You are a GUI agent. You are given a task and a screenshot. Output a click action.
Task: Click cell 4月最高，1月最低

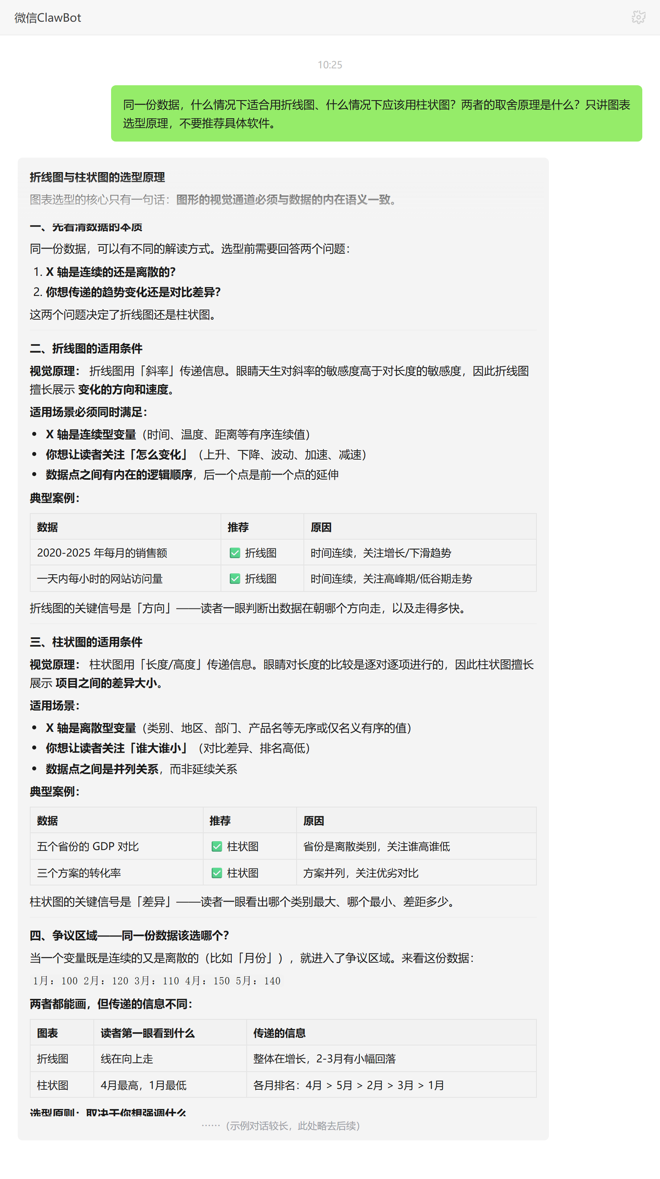[170, 1085]
